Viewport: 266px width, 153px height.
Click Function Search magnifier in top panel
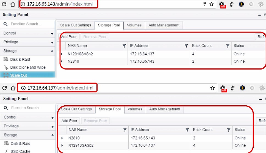point(5,24)
